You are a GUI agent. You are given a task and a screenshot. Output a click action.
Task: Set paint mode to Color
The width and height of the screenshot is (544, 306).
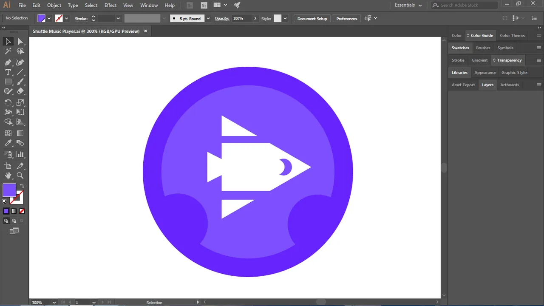point(6,211)
